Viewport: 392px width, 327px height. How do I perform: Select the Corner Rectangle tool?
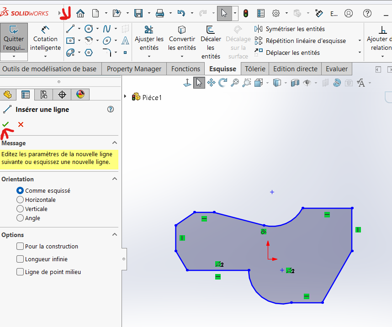tap(70, 40)
